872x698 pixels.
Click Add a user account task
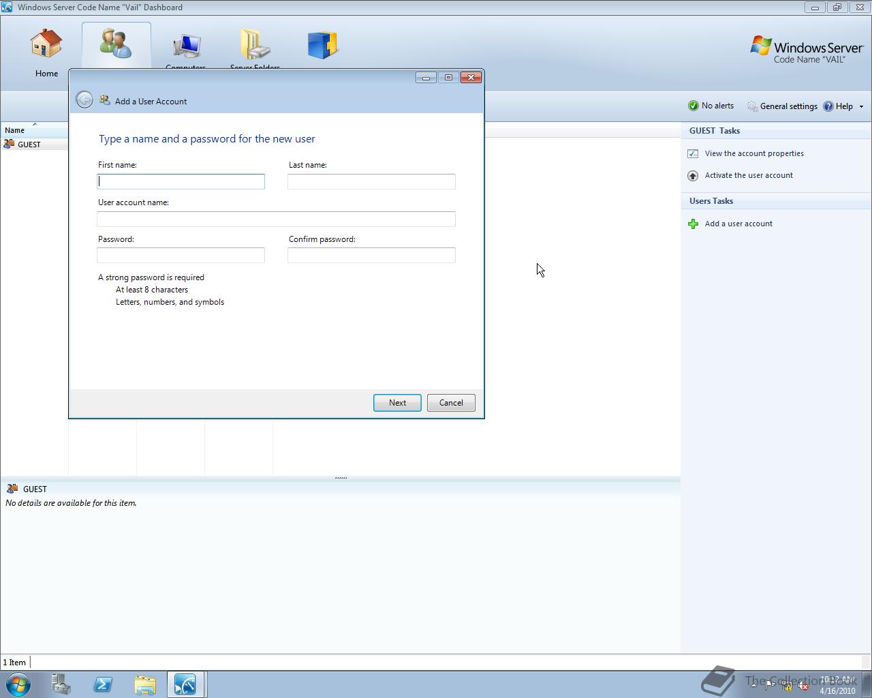click(738, 224)
